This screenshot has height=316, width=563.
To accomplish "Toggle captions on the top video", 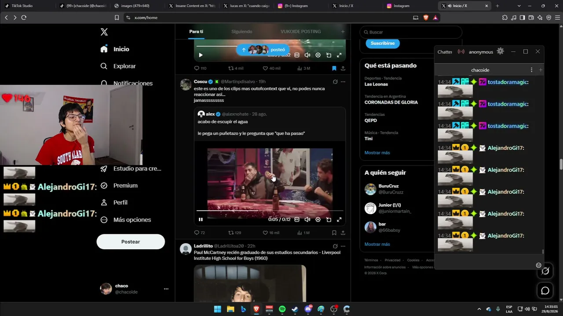I will click(x=297, y=55).
